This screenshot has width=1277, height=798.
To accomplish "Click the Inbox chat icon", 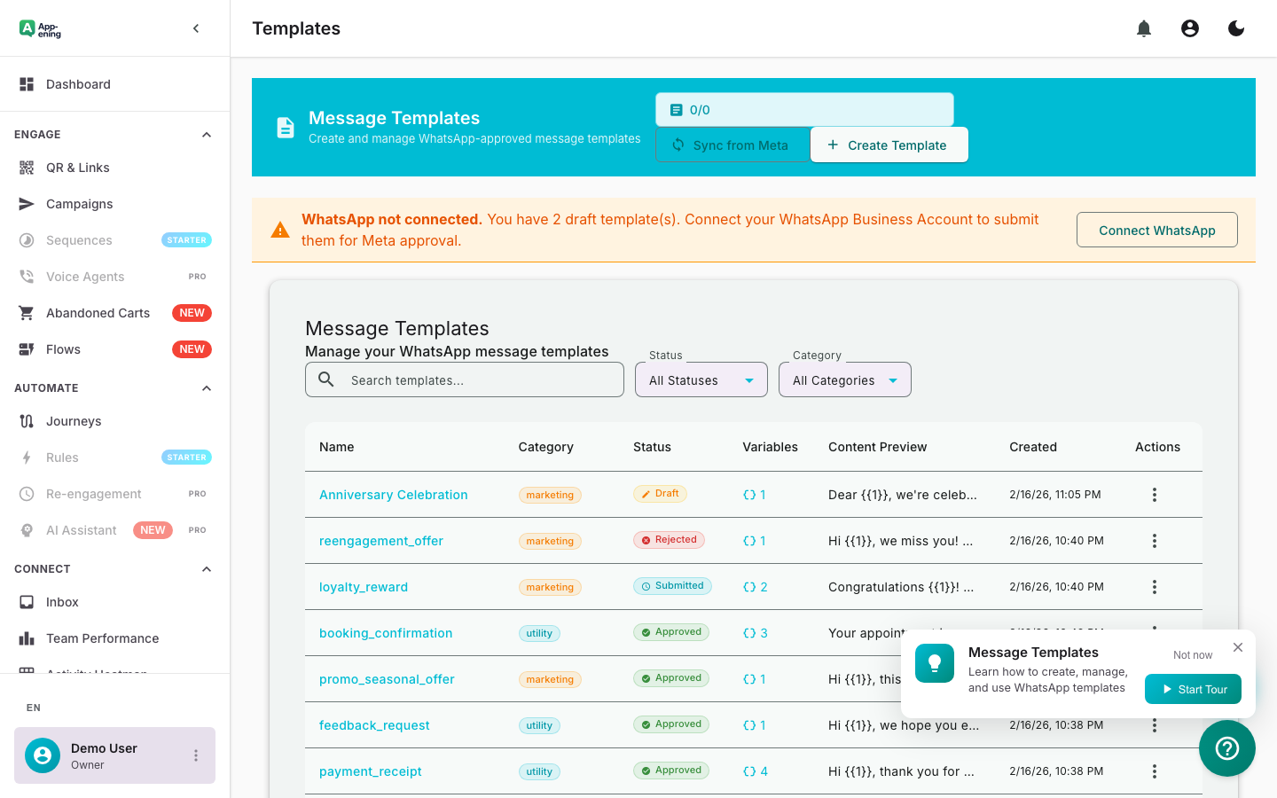I will coord(26,601).
